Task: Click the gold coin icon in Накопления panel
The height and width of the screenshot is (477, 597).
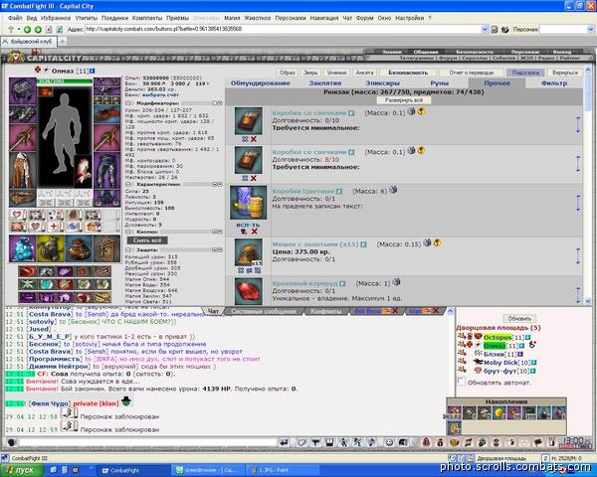Action: click(x=499, y=412)
